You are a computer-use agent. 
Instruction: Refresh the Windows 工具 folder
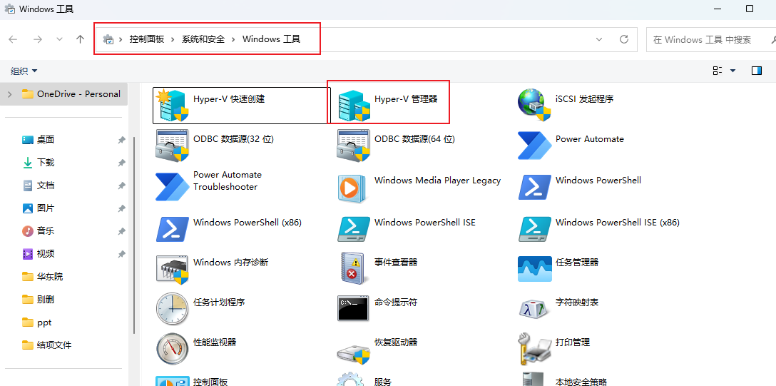624,39
